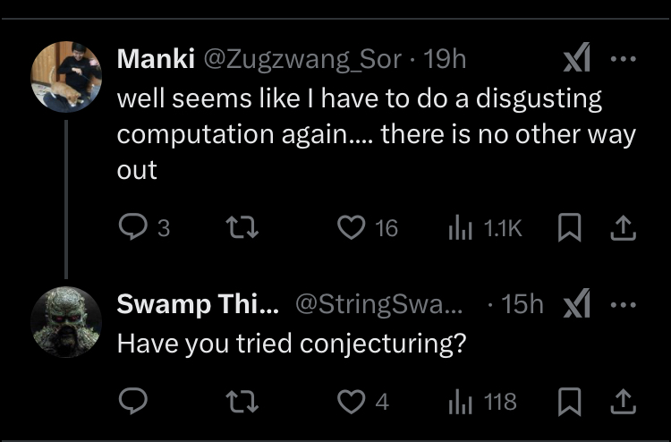Share Swamp Thing's reply
Viewport: 671px width, 442px height.
click(x=622, y=402)
